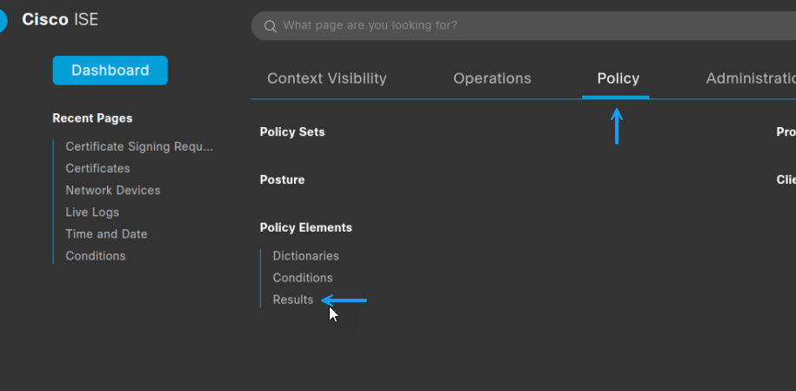Image resolution: width=796 pixels, height=391 pixels.
Task: Open Time and Date recent page
Action: 106,234
